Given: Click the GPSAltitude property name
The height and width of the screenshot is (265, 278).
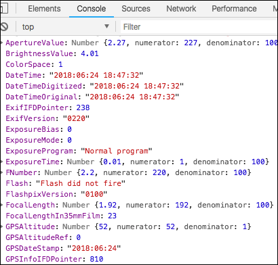Looking at the screenshot, I should (x=31, y=226).
